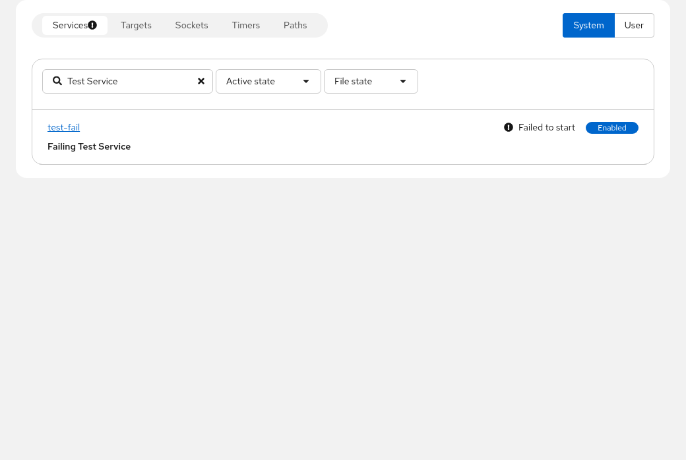The image size is (686, 460).
Task: Click the warning icon beside Failed to start
Action: click(x=509, y=127)
